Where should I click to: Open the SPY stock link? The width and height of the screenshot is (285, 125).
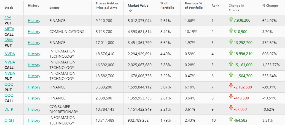point(8,18)
